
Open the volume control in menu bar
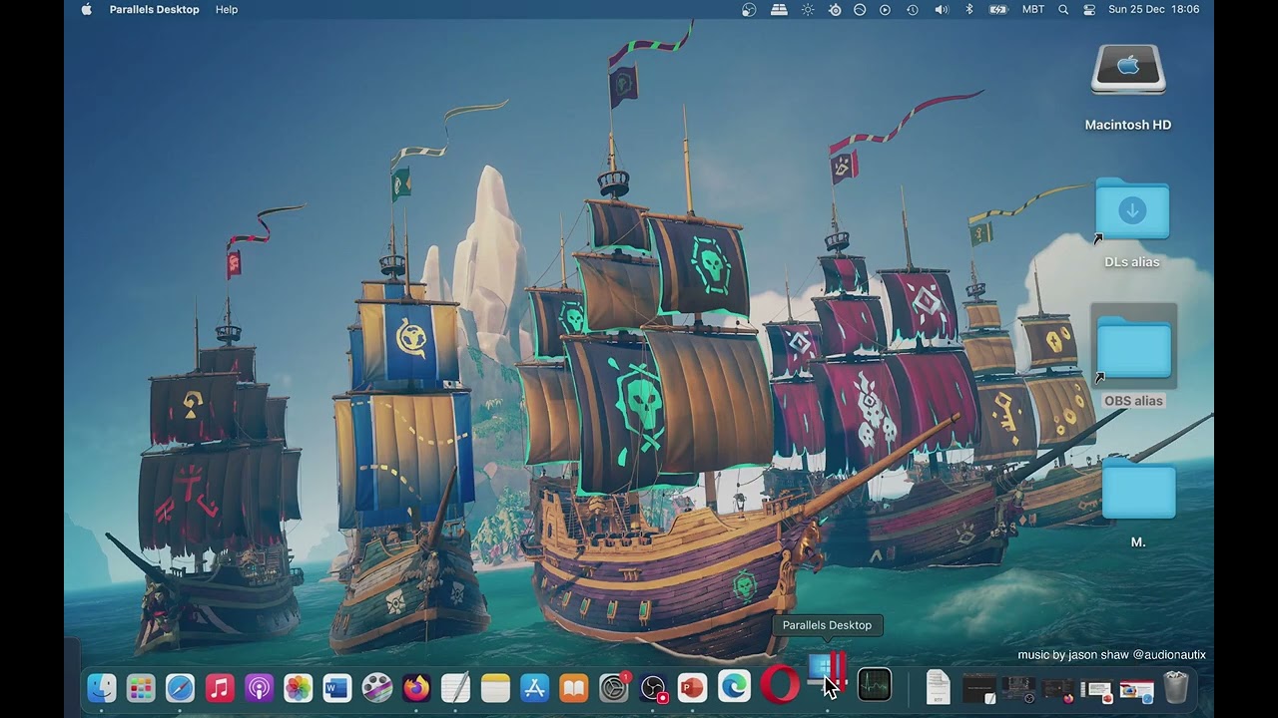coord(941,9)
